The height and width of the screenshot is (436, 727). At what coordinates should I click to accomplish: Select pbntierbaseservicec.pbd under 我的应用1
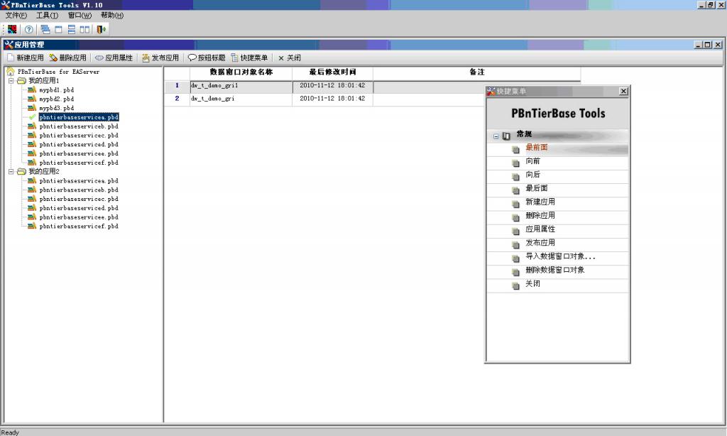pos(79,136)
